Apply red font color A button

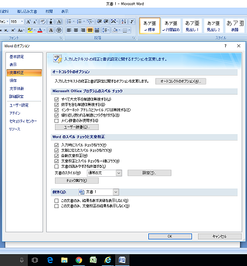[x=40, y=30]
